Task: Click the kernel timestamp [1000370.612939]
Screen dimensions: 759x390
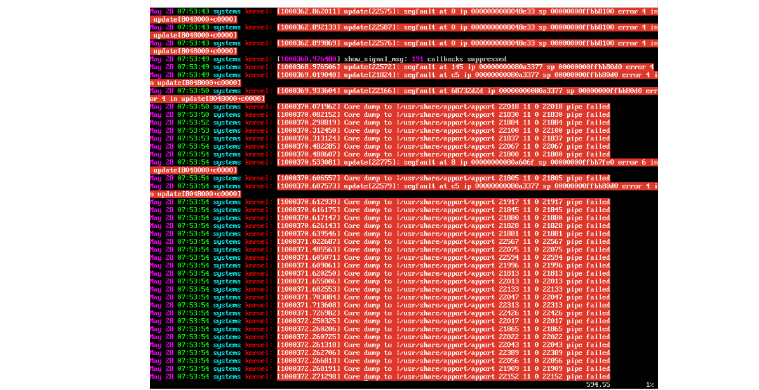Action: pyautogui.click(x=309, y=202)
